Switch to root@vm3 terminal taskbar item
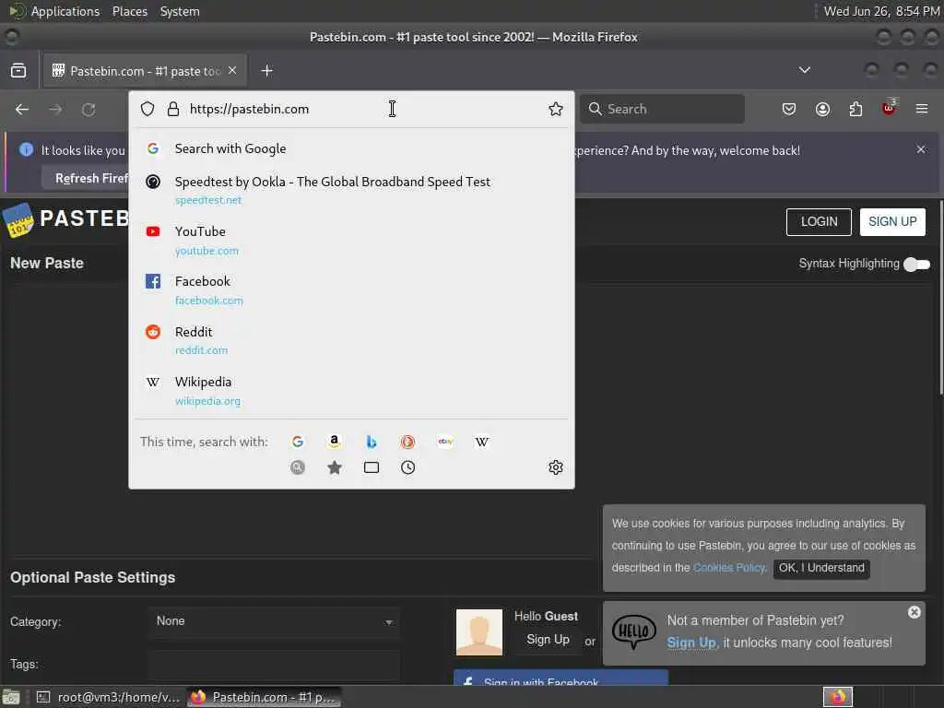944x708 pixels. [x=109, y=697]
